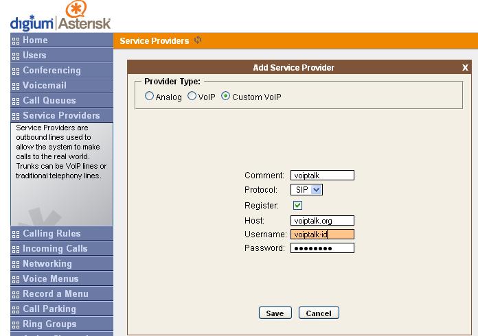The image size is (478, 336).
Task: Click the grid icon next to Calling Rules
Action: coord(16,235)
